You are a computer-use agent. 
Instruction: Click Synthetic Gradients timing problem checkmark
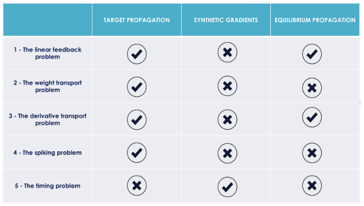[227, 187]
